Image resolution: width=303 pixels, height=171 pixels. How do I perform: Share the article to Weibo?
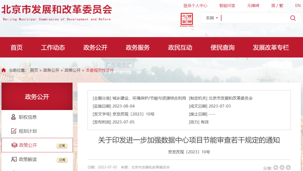(282, 168)
